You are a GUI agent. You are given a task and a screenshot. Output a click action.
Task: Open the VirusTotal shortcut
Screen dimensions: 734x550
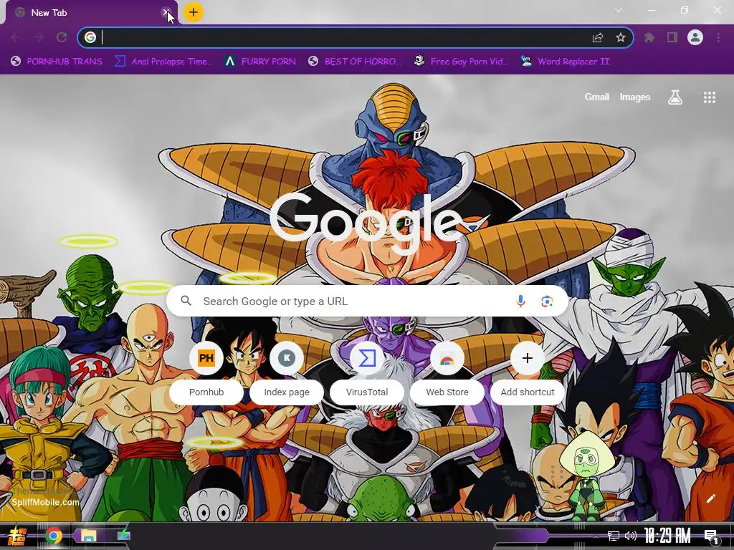(367, 375)
